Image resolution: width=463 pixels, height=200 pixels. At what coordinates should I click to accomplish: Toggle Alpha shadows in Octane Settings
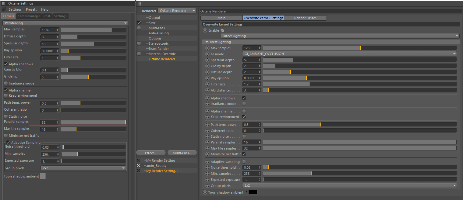pyautogui.click(x=6, y=64)
